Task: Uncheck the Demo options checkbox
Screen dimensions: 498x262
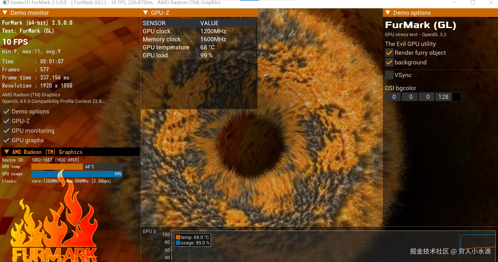Action: click(6, 112)
